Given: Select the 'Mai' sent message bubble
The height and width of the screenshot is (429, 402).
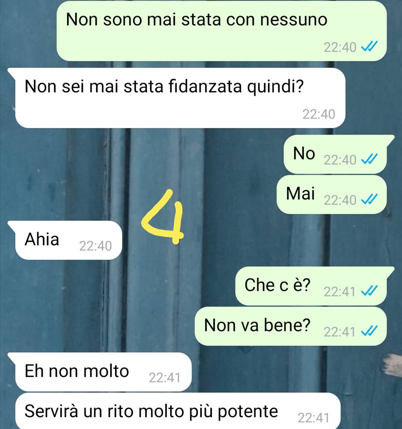Looking at the screenshot, I should (x=332, y=195).
